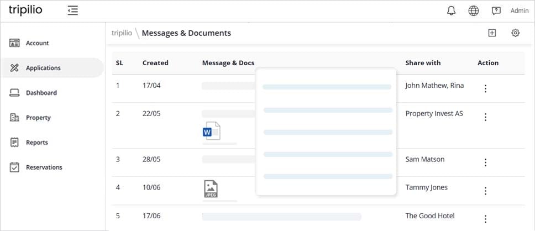This screenshot has width=535, height=231.
Task: Click the Reports sidebar icon
Action: click(14, 142)
